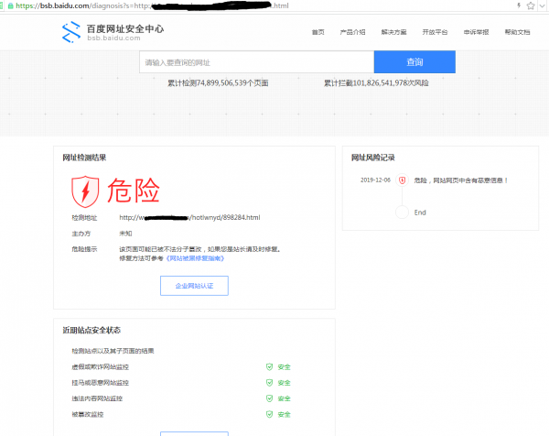Screen dimensions: 549x436
Task: Click the End circle in risk timeline
Action: tap(402, 212)
